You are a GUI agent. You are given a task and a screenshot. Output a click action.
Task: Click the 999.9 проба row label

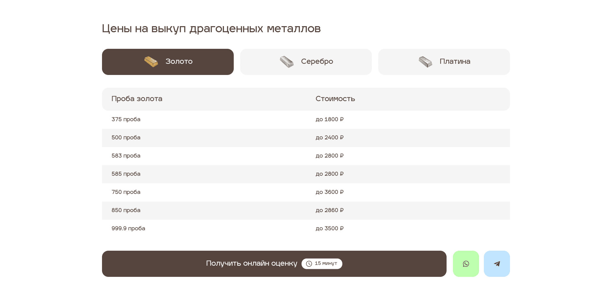pyautogui.click(x=128, y=228)
